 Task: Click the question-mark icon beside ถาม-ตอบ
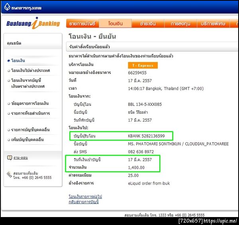click(x=10, y=157)
